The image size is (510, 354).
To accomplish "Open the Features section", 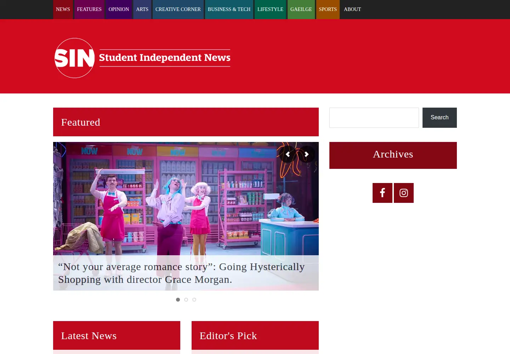I will 89,10.
